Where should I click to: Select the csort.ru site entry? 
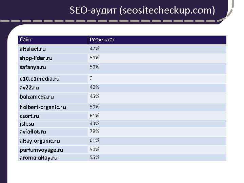pos(29,116)
